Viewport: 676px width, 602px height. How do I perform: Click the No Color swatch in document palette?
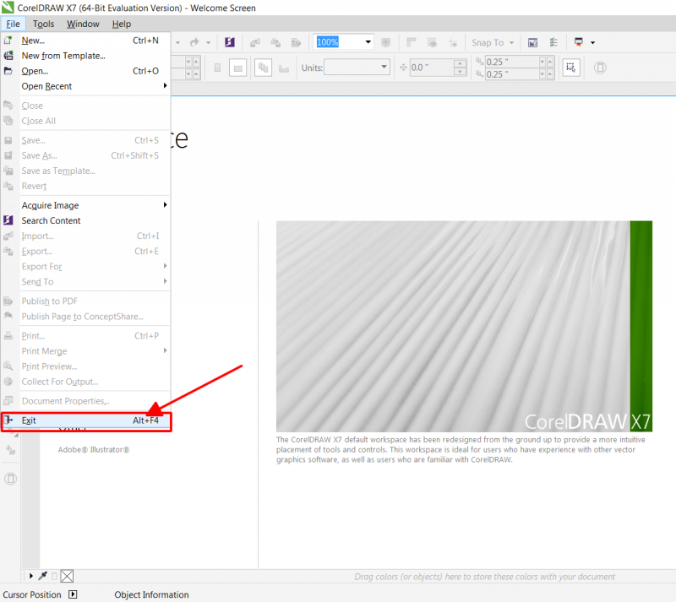point(68,576)
